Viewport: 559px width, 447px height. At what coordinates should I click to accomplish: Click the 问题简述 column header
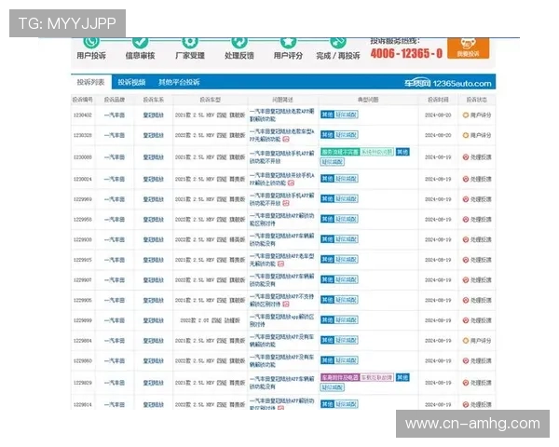(x=282, y=100)
